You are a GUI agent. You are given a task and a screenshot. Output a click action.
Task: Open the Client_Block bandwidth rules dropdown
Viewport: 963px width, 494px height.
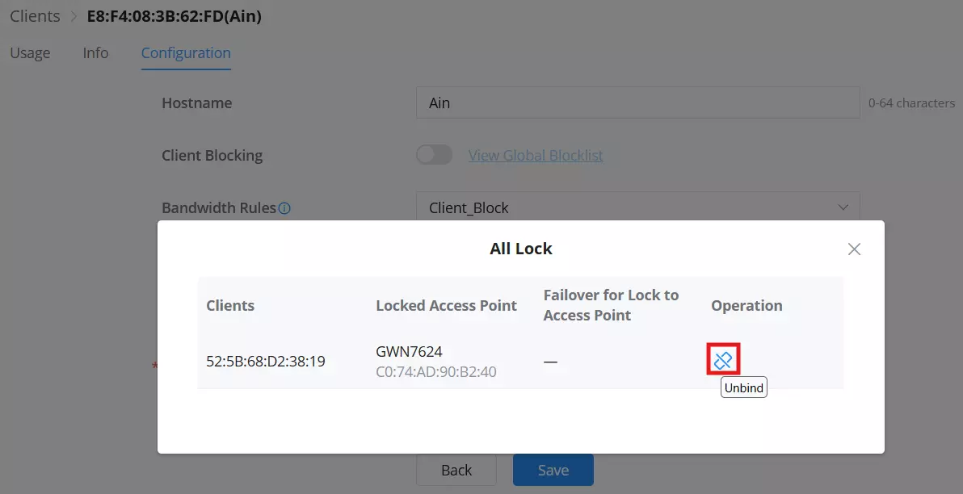click(637, 208)
